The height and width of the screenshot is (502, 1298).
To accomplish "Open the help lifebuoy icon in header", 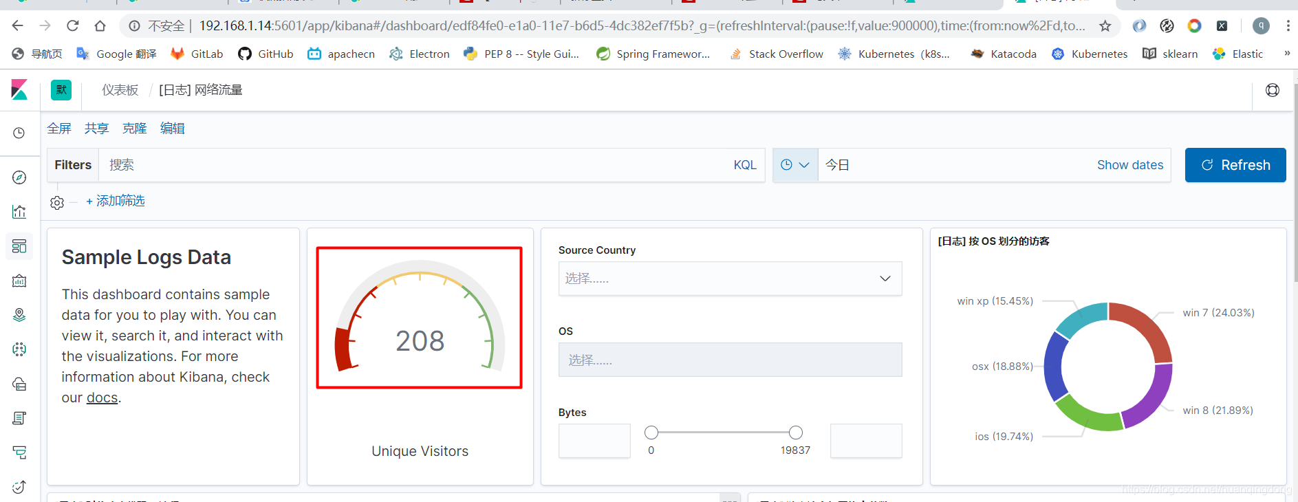I will point(1273,90).
